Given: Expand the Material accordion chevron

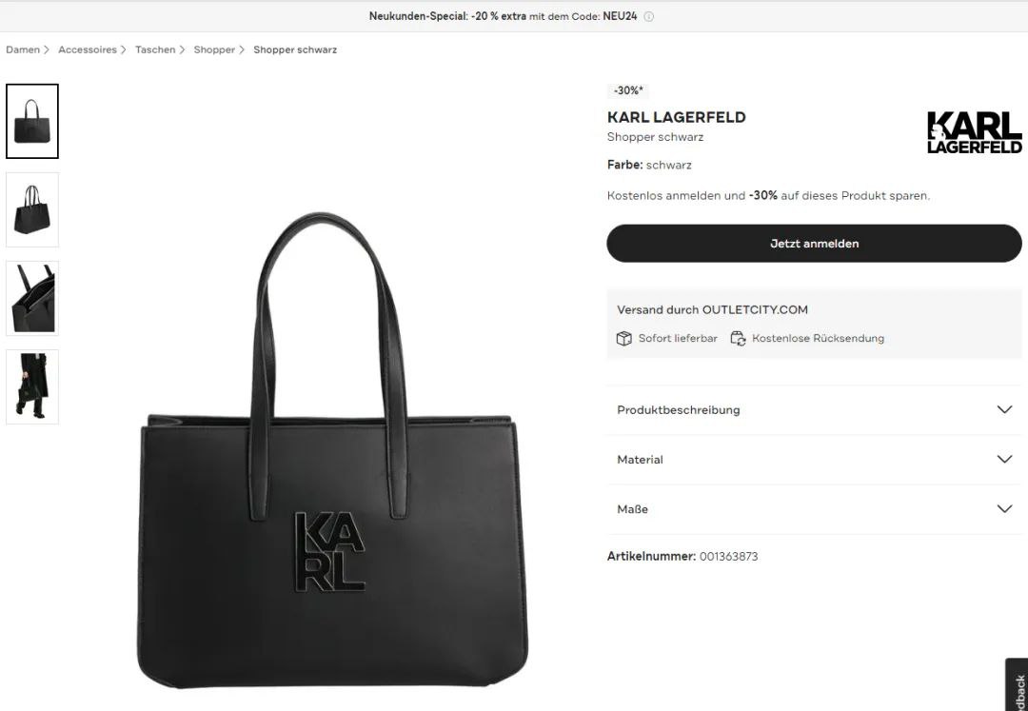Looking at the screenshot, I should pyautogui.click(x=1004, y=460).
